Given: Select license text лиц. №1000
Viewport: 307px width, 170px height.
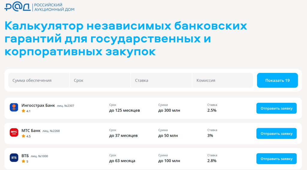Looking at the screenshot, I should 39,156.
